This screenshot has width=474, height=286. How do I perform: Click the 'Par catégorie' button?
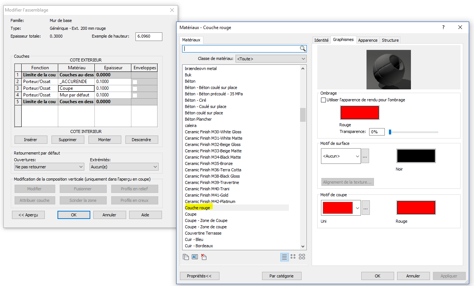pos(281,276)
